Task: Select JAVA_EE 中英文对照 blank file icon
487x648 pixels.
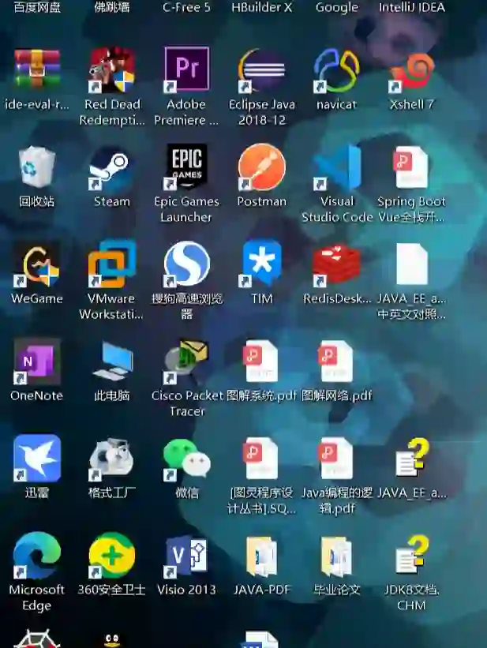Action: 412,264
